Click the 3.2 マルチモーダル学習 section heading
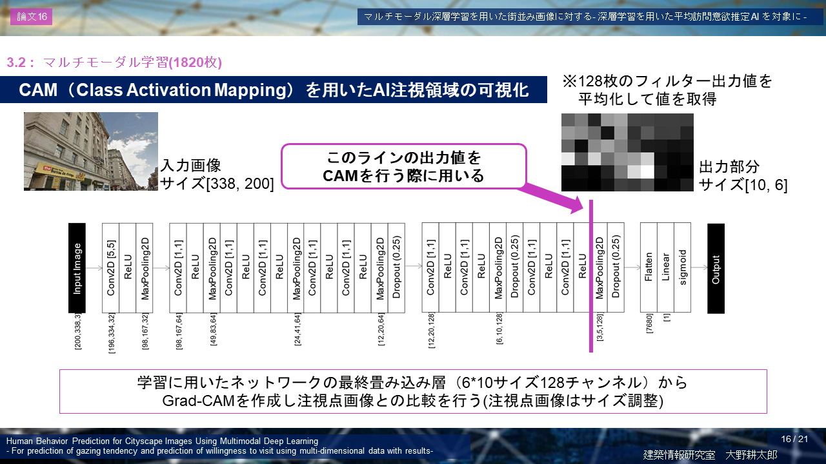The image size is (826, 464). 114,63
